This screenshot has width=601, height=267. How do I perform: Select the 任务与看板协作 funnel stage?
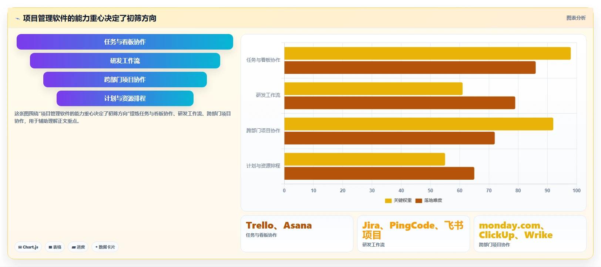point(125,42)
